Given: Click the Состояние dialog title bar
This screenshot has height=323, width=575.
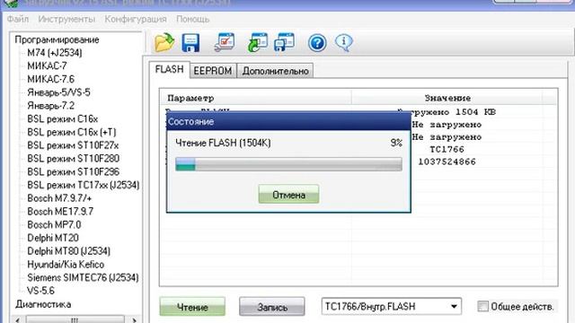Looking at the screenshot, I should (288, 122).
